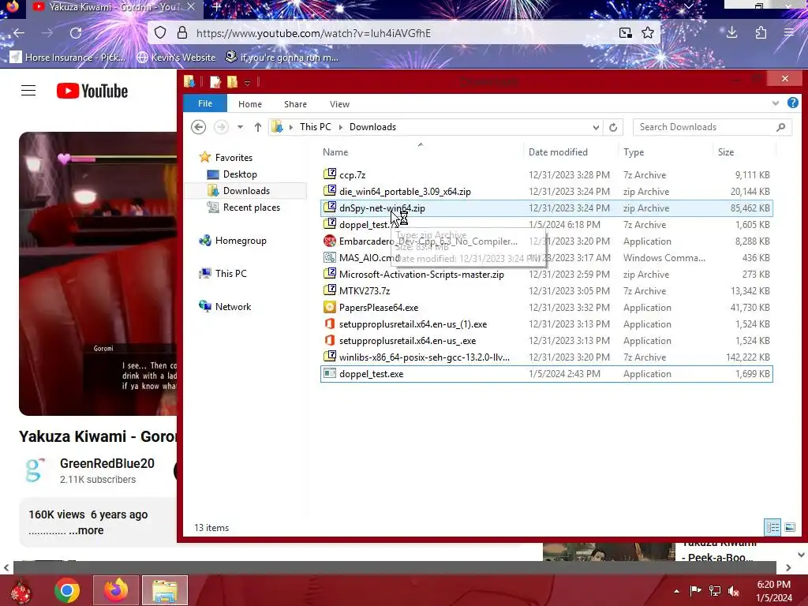Go back in Explorer navigation
The height and width of the screenshot is (606, 808).
[198, 127]
